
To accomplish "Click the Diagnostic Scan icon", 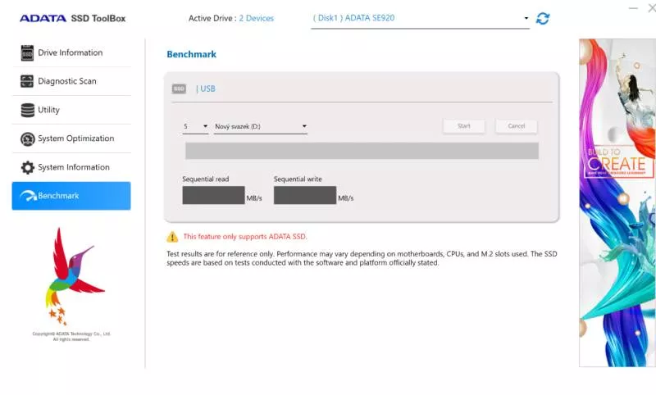I will coord(28,82).
